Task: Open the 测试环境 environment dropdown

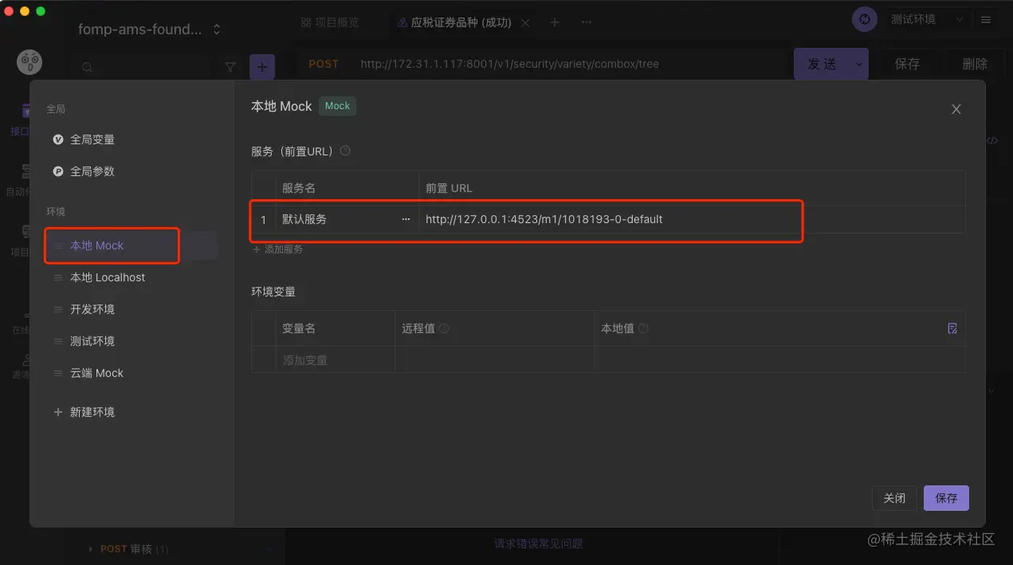Action: (x=926, y=19)
